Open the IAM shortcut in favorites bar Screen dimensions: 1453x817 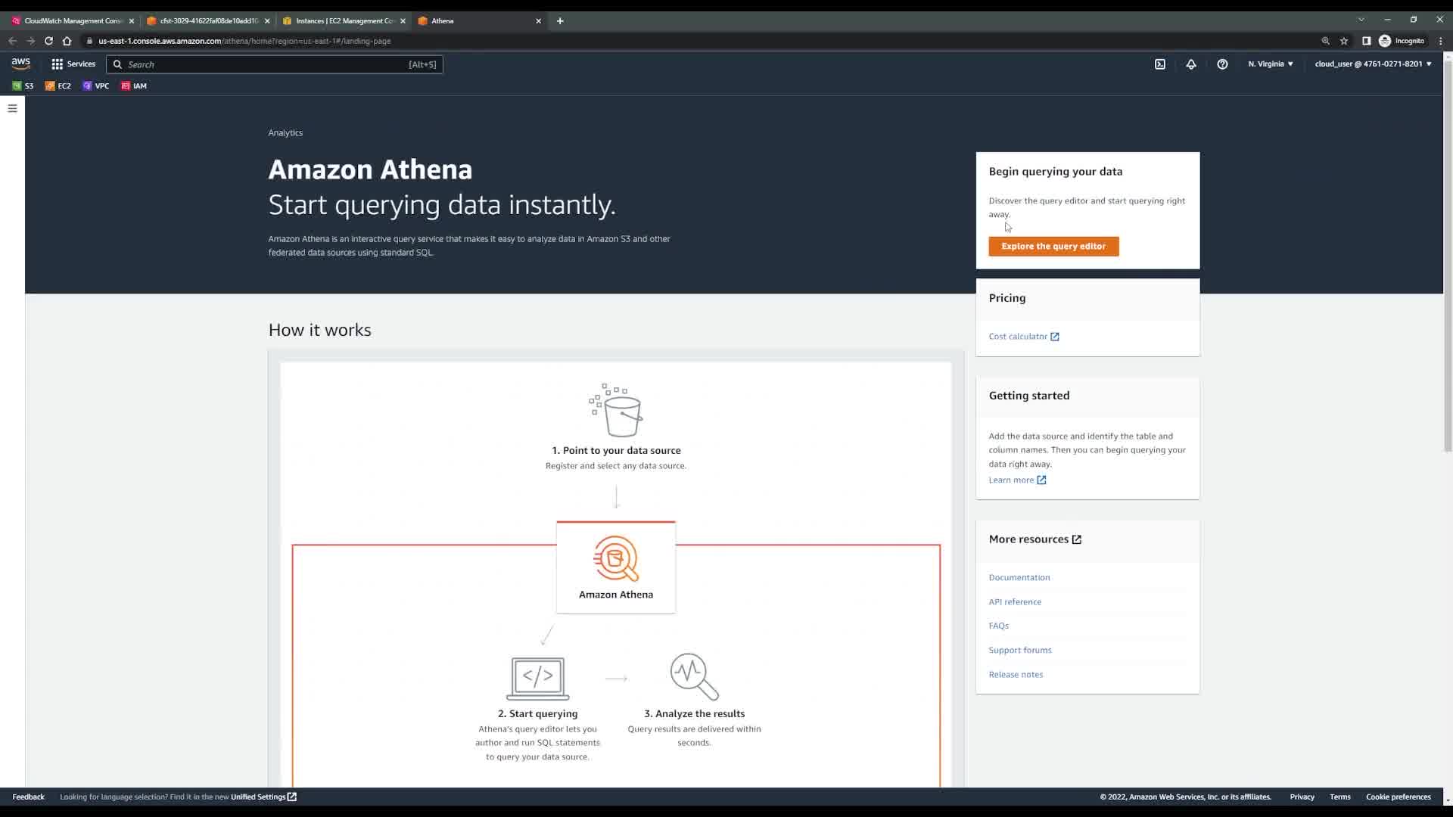tap(134, 86)
